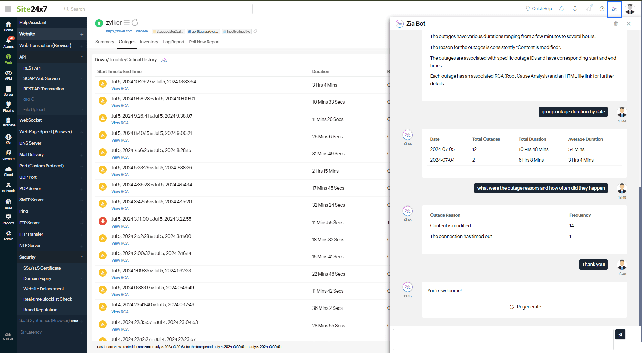This screenshot has width=642, height=353.
Task: Open Plugins section in the sidebar
Action: (x=8, y=107)
